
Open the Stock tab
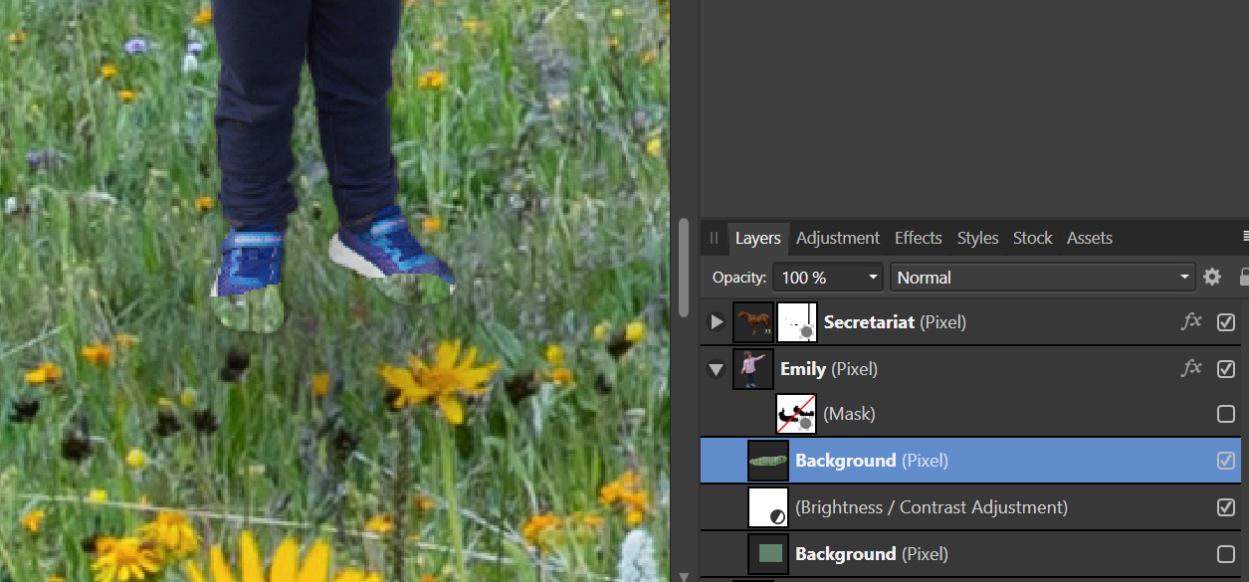tap(1032, 238)
